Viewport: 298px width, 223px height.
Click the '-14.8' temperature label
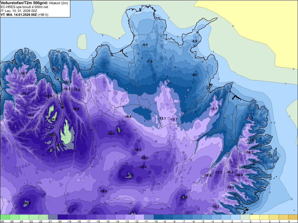pos(128,117)
